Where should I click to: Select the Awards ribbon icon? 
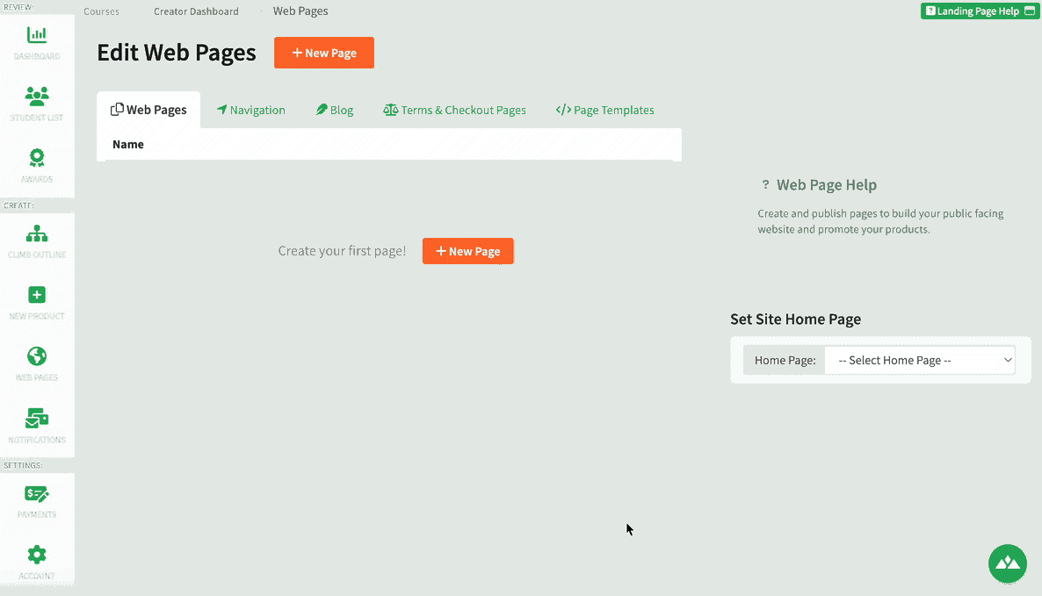point(37,157)
